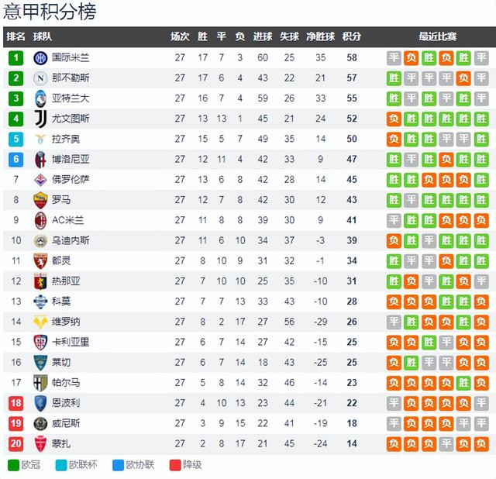Open the Fiorentina club badge
Viewport: 496px width, 479px height.
click(x=40, y=180)
